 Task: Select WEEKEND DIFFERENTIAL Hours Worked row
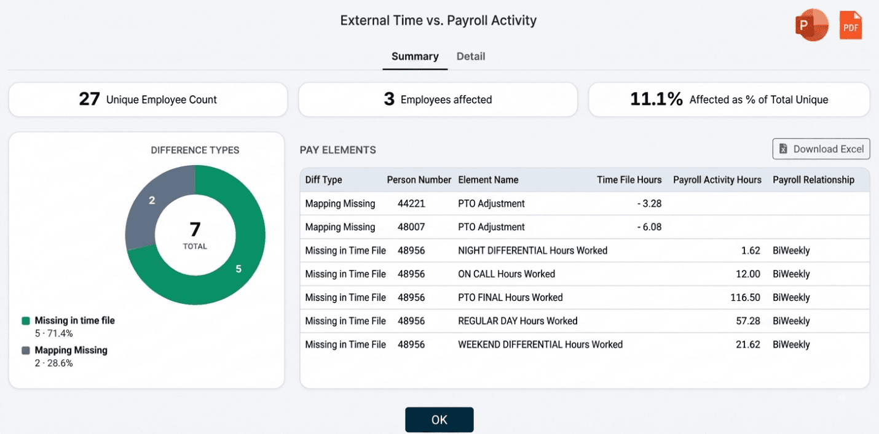(x=585, y=344)
